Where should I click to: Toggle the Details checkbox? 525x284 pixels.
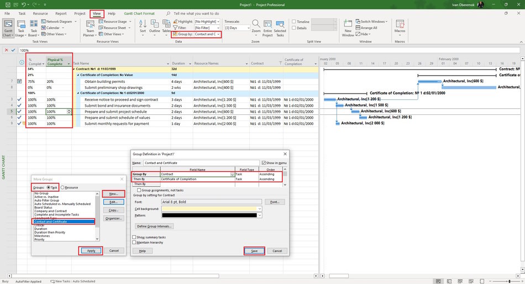[x=294, y=28]
